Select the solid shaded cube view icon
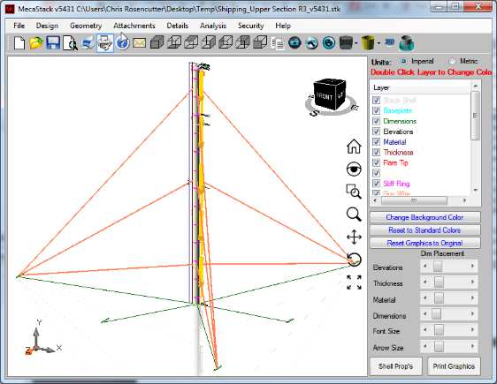Image resolution: width=497 pixels, height=384 pixels. point(157,42)
